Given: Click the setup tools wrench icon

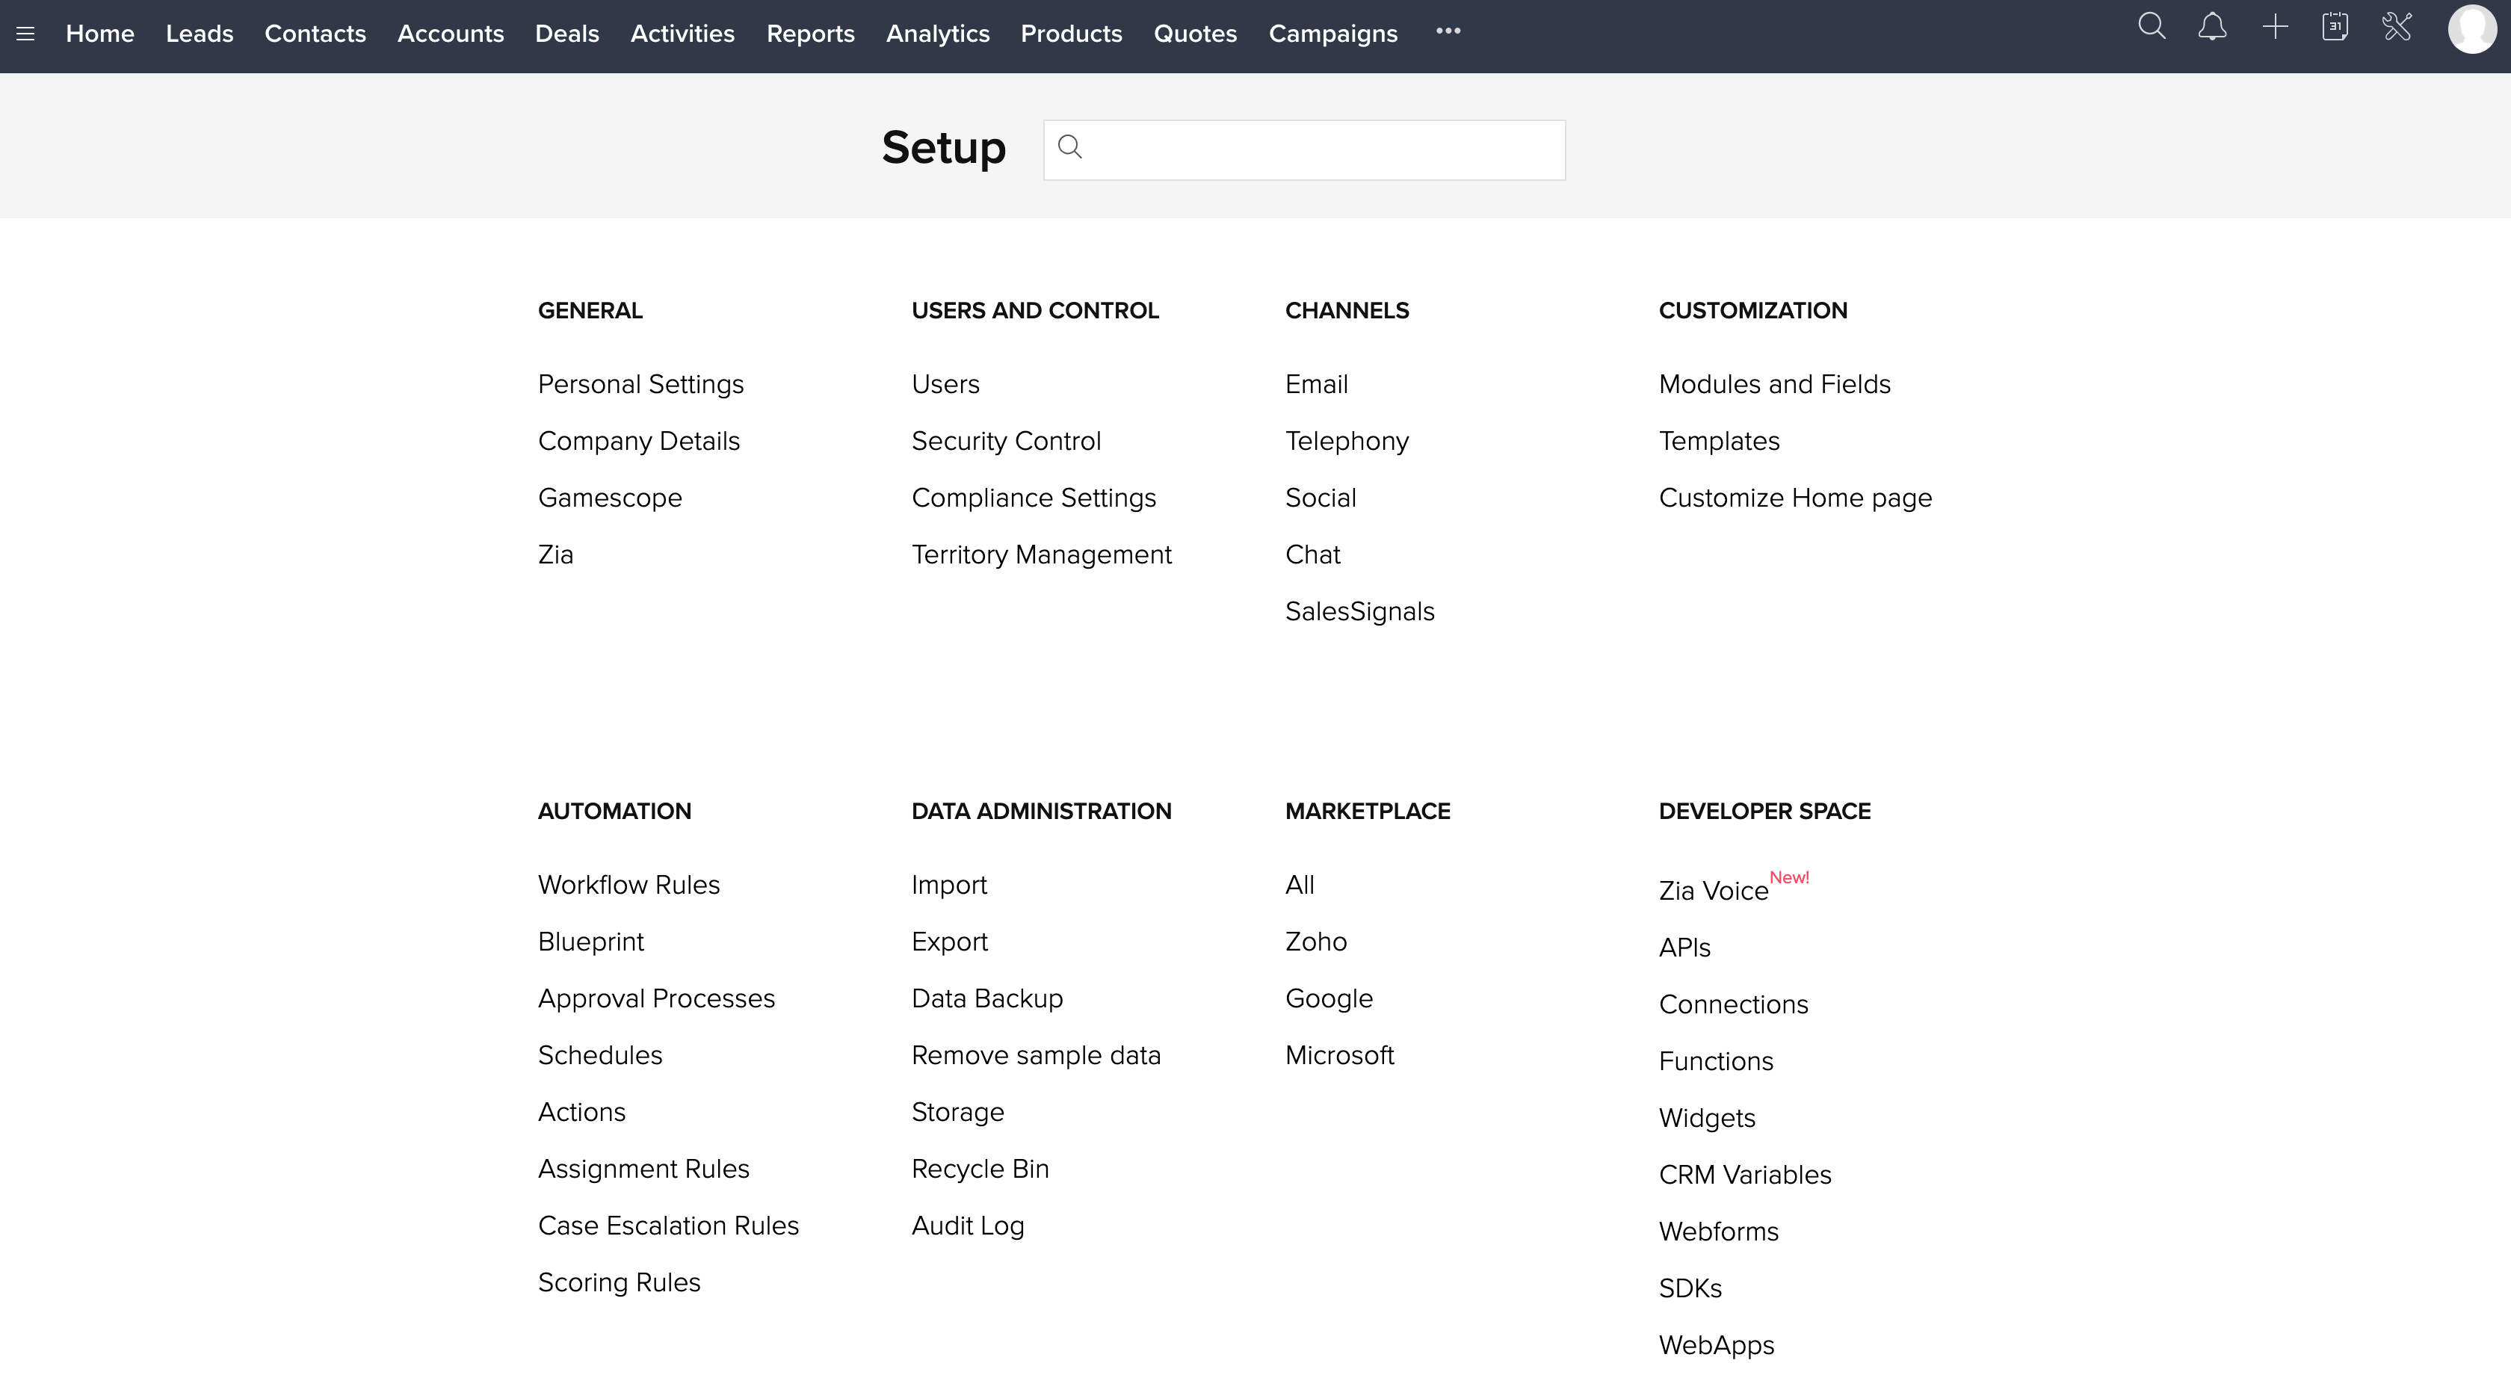Looking at the screenshot, I should [x=2397, y=28].
